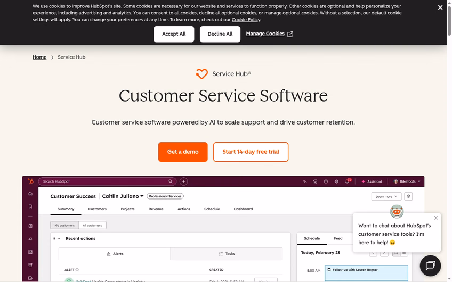Click the help question-mark icon in preview header

point(326,181)
